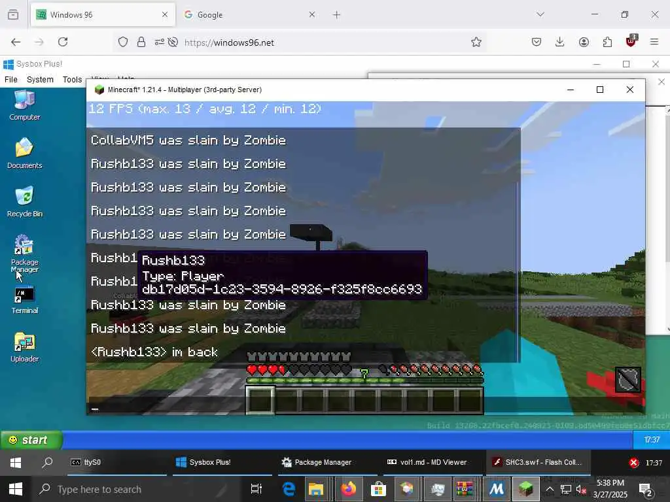Select the first Minecraft hotbar slot
The image size is (670, 502).
pyautogui.click(x=260, y=400)
